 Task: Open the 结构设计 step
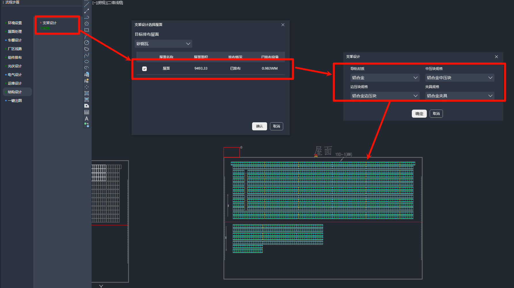click(x=15, y=92)
